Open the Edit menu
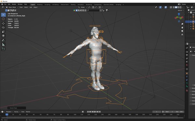 (x=9, y=4)
